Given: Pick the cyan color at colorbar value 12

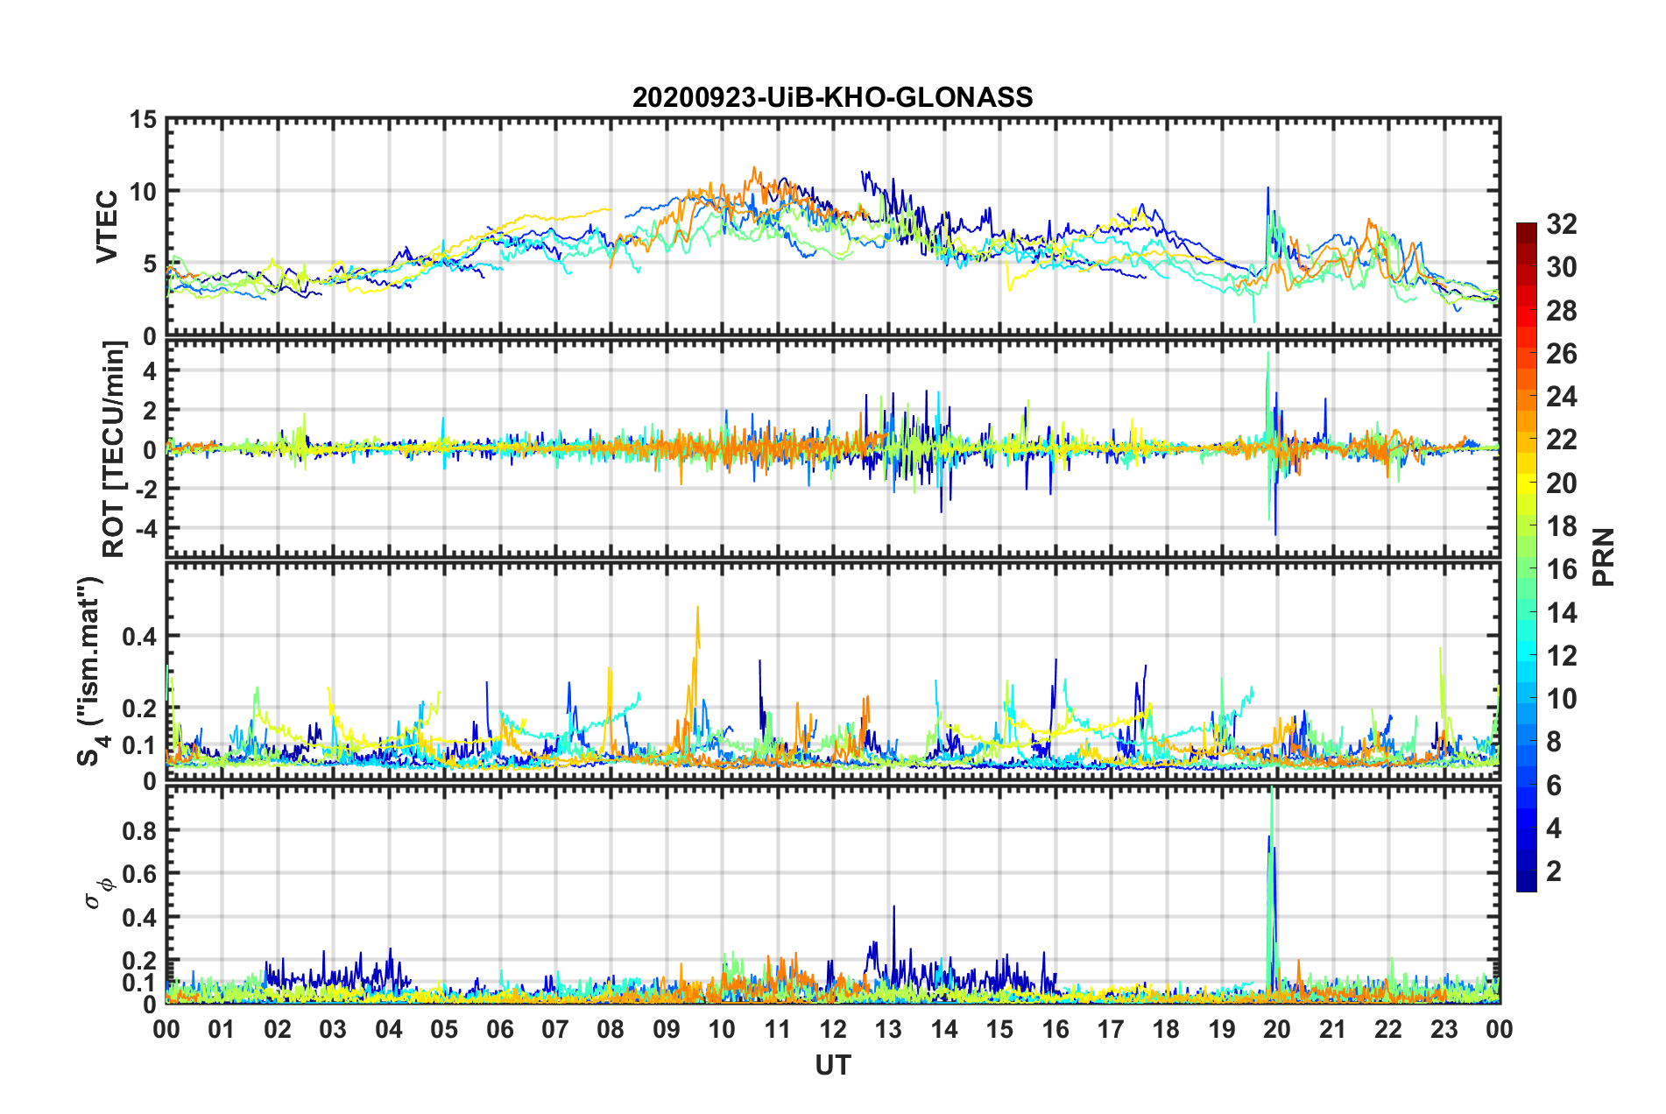Looking at the screenshot, I should click(x=1527, y=657).
